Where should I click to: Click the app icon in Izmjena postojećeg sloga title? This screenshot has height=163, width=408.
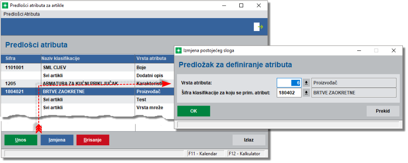[x=179, y=50]
